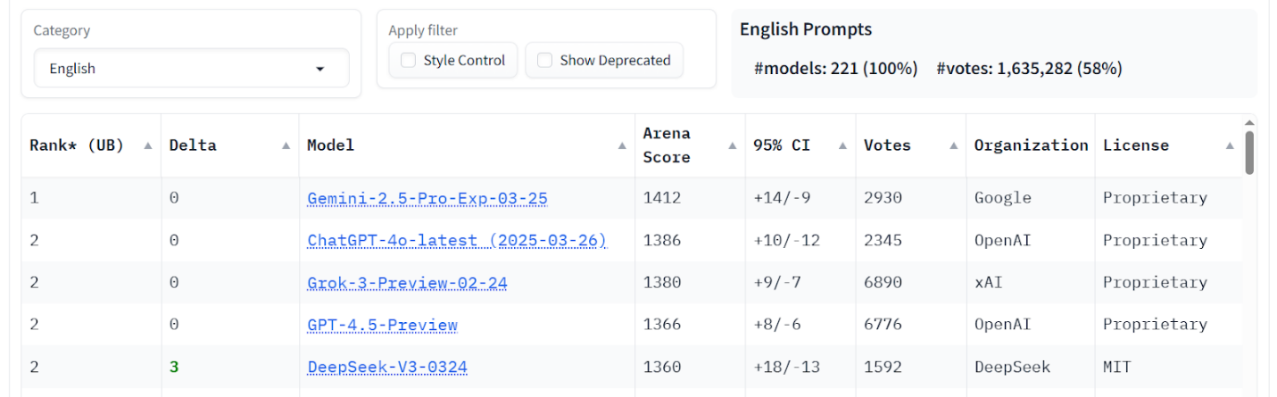Tick the Show Deprecated checkbox
This screenshot has height=397, width=1277.
[545, 61]
